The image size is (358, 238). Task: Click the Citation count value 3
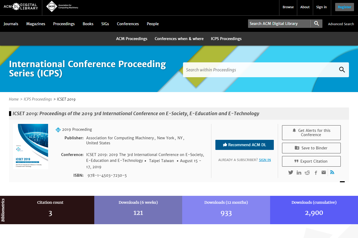[x=50, y=213]
